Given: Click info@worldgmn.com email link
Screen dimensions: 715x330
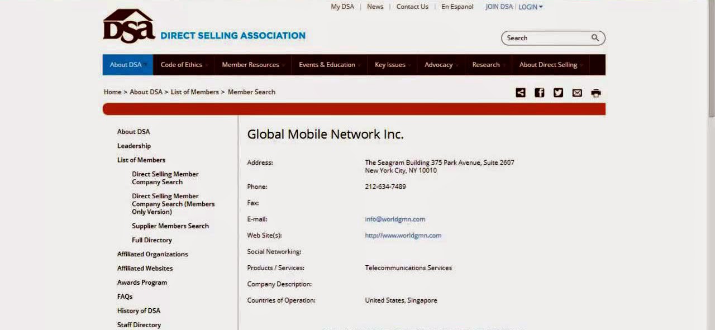Looking at the screenshot, I should (x=395, y=219).
